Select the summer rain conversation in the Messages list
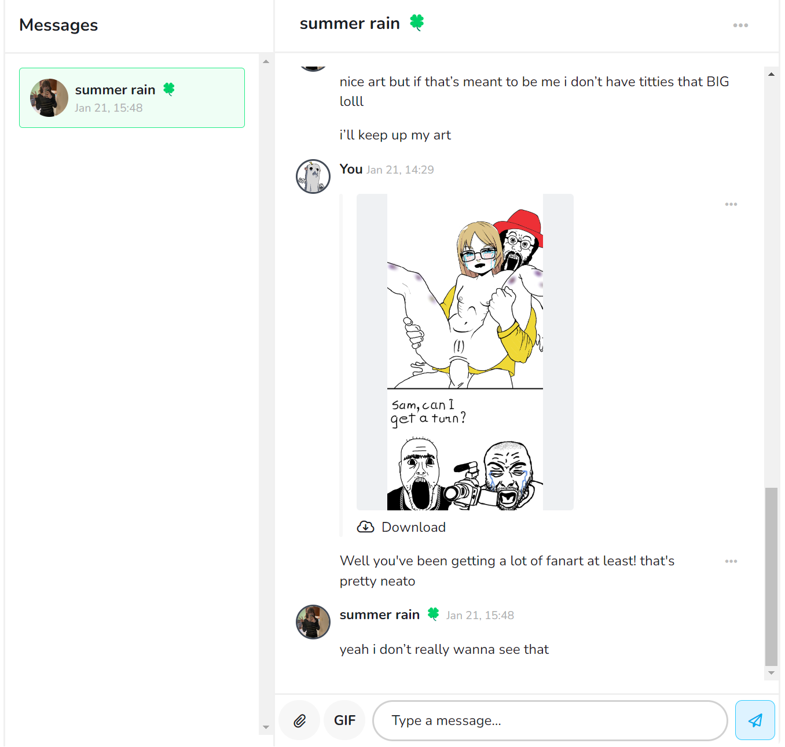 pos(132,98)
